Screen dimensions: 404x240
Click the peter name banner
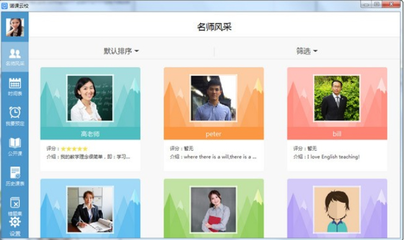pyautogui.click(x=214, y=133)
